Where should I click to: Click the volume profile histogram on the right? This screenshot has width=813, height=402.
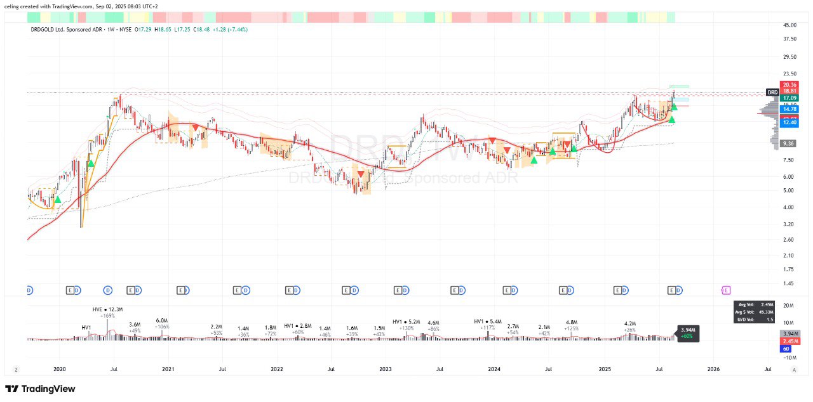tap(770, 124)
